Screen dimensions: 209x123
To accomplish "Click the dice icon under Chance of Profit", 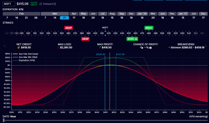I will tap(141, 48).
